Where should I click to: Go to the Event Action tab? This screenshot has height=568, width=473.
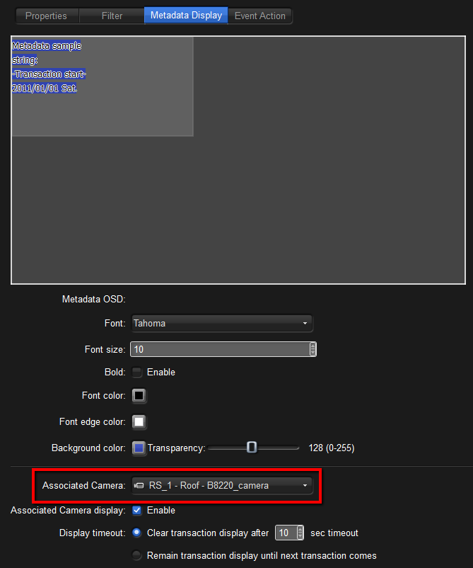(259, 16)
